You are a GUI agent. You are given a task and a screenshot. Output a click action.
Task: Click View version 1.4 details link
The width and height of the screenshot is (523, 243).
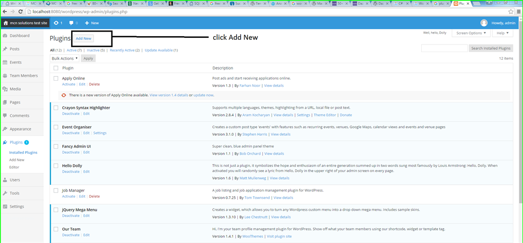[x=169, y=95]
